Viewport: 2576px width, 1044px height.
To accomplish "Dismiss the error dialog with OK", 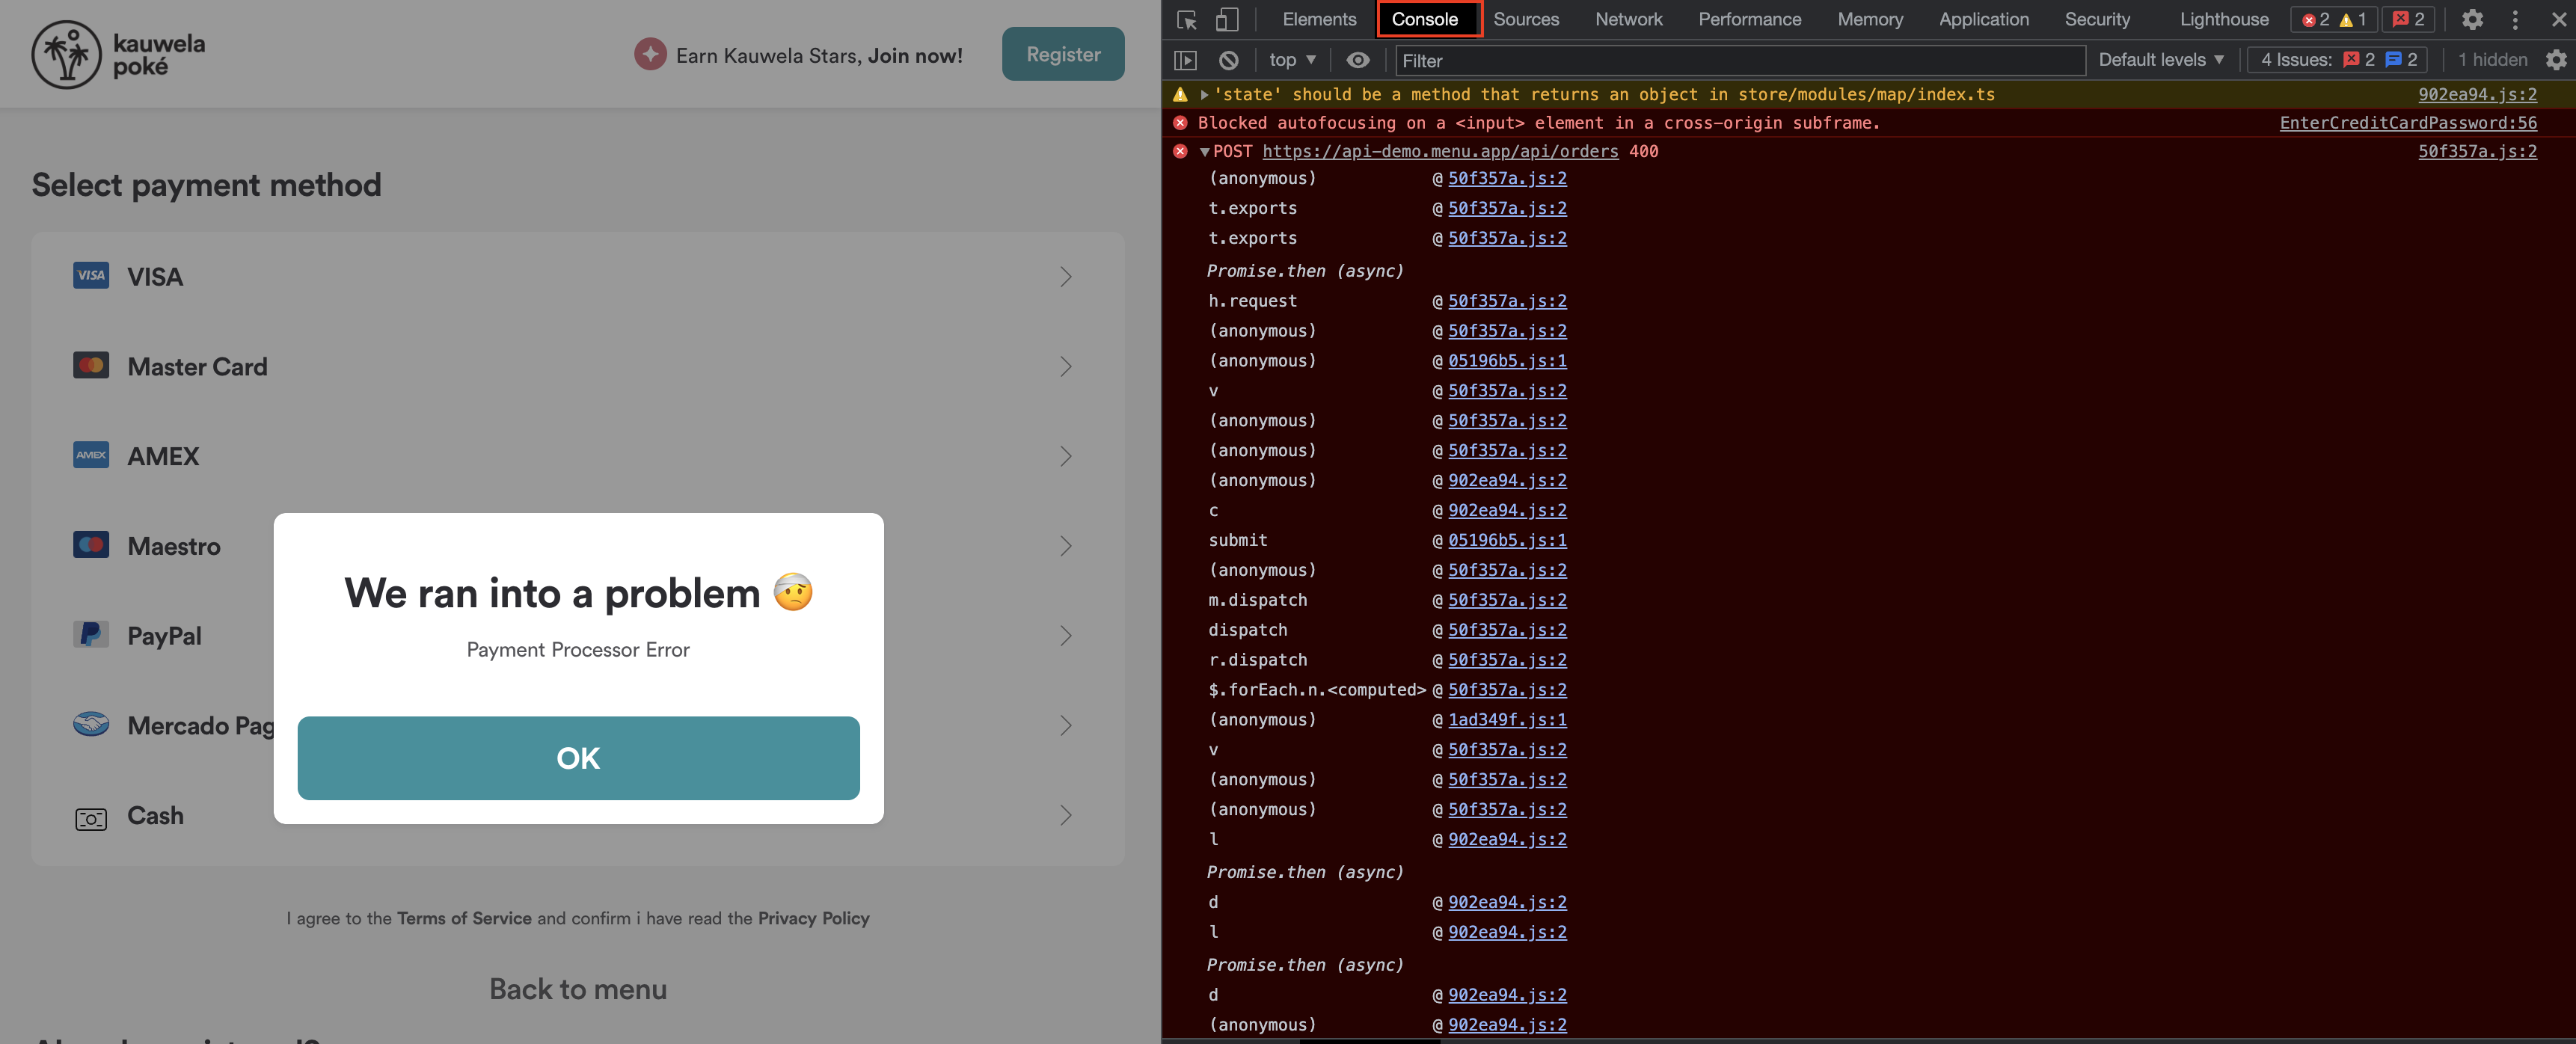I will (578, 758).
